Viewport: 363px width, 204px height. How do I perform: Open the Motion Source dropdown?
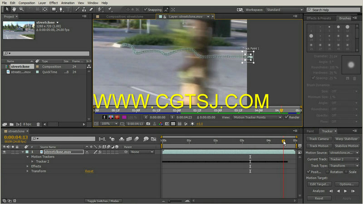coord(344,153)
